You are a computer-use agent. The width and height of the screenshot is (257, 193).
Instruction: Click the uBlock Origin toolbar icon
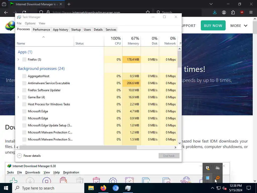coord(242,12)
